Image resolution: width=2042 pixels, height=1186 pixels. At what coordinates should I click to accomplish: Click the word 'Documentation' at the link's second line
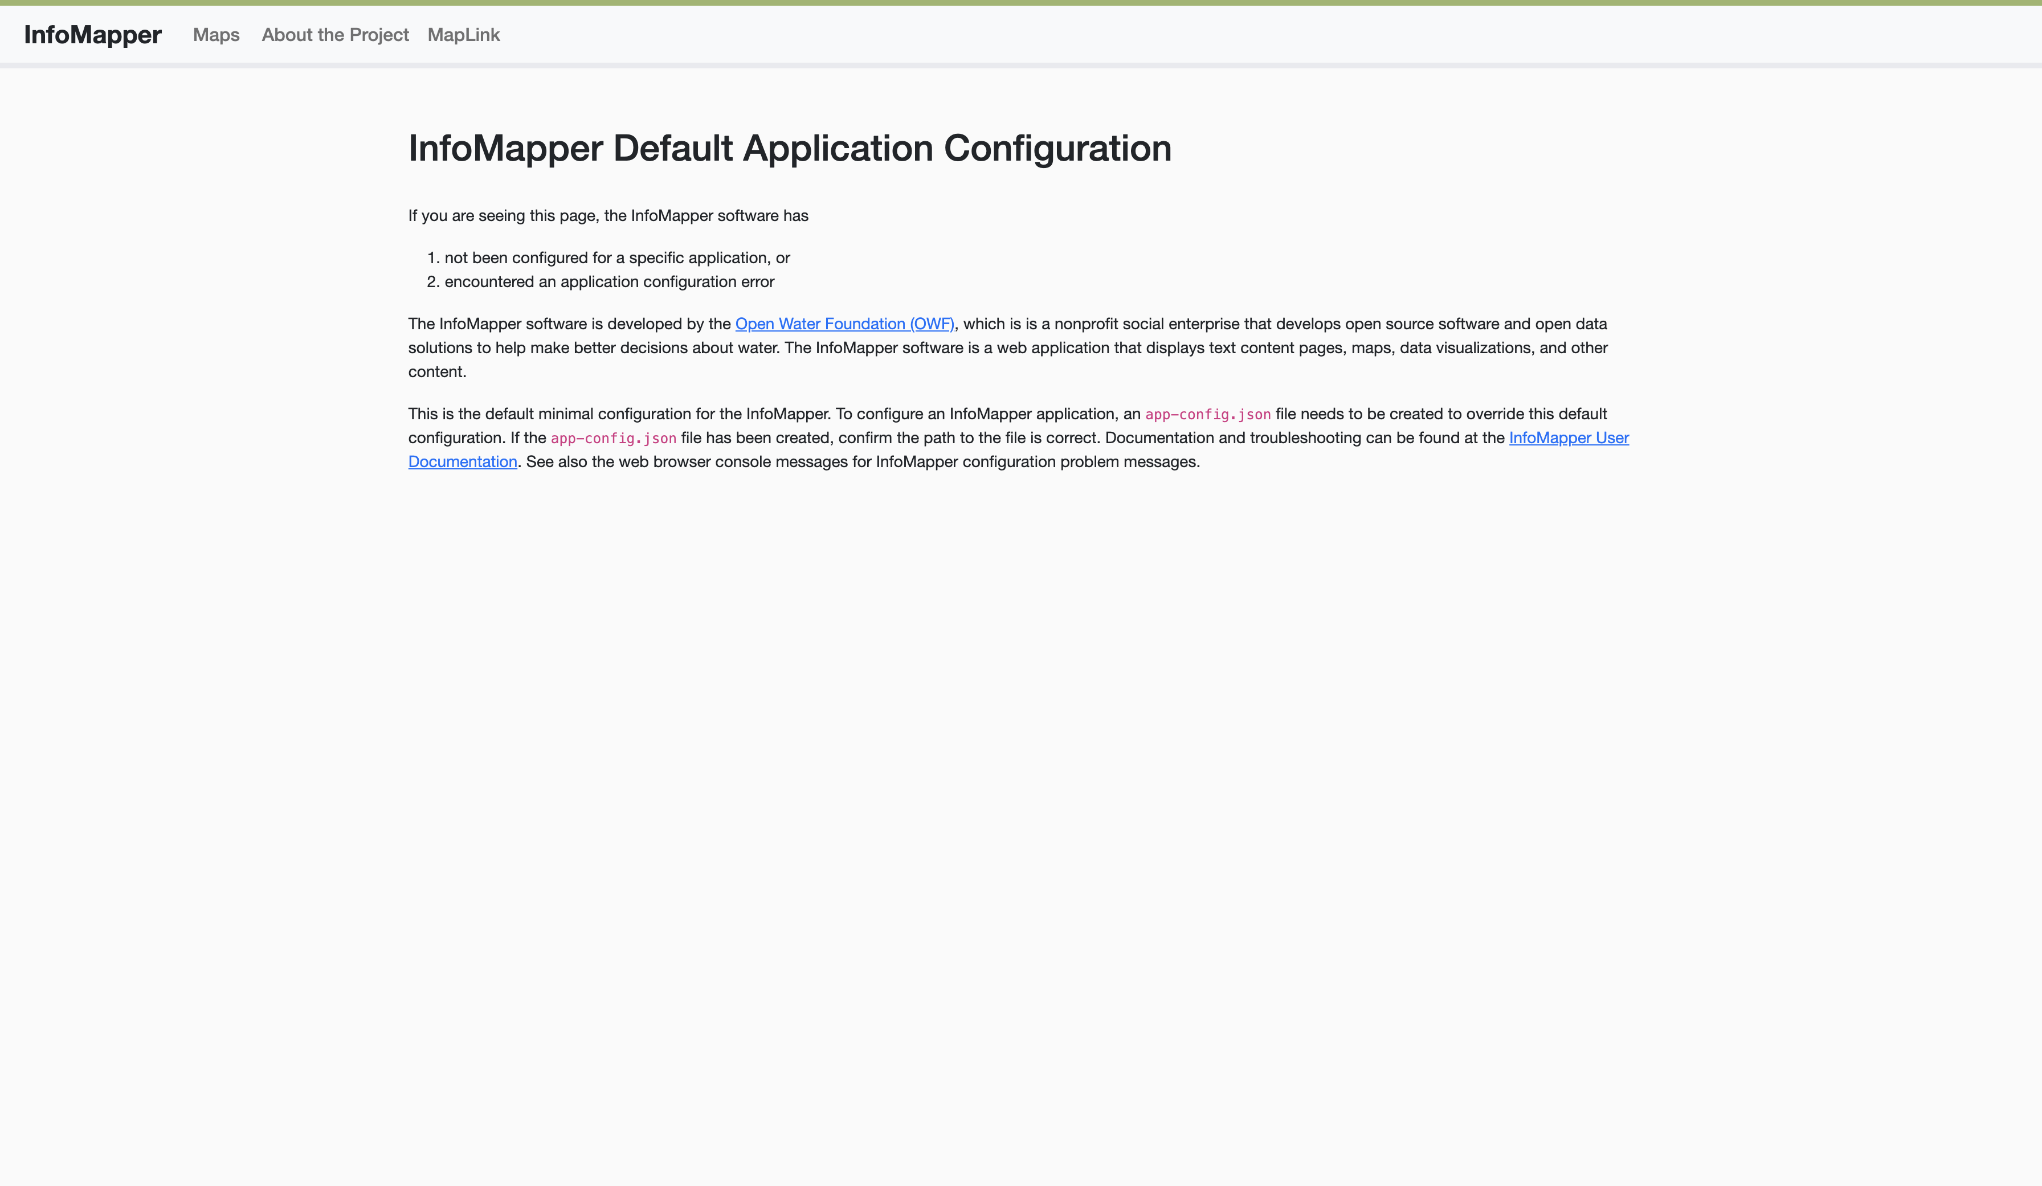[x=462, y=462]
